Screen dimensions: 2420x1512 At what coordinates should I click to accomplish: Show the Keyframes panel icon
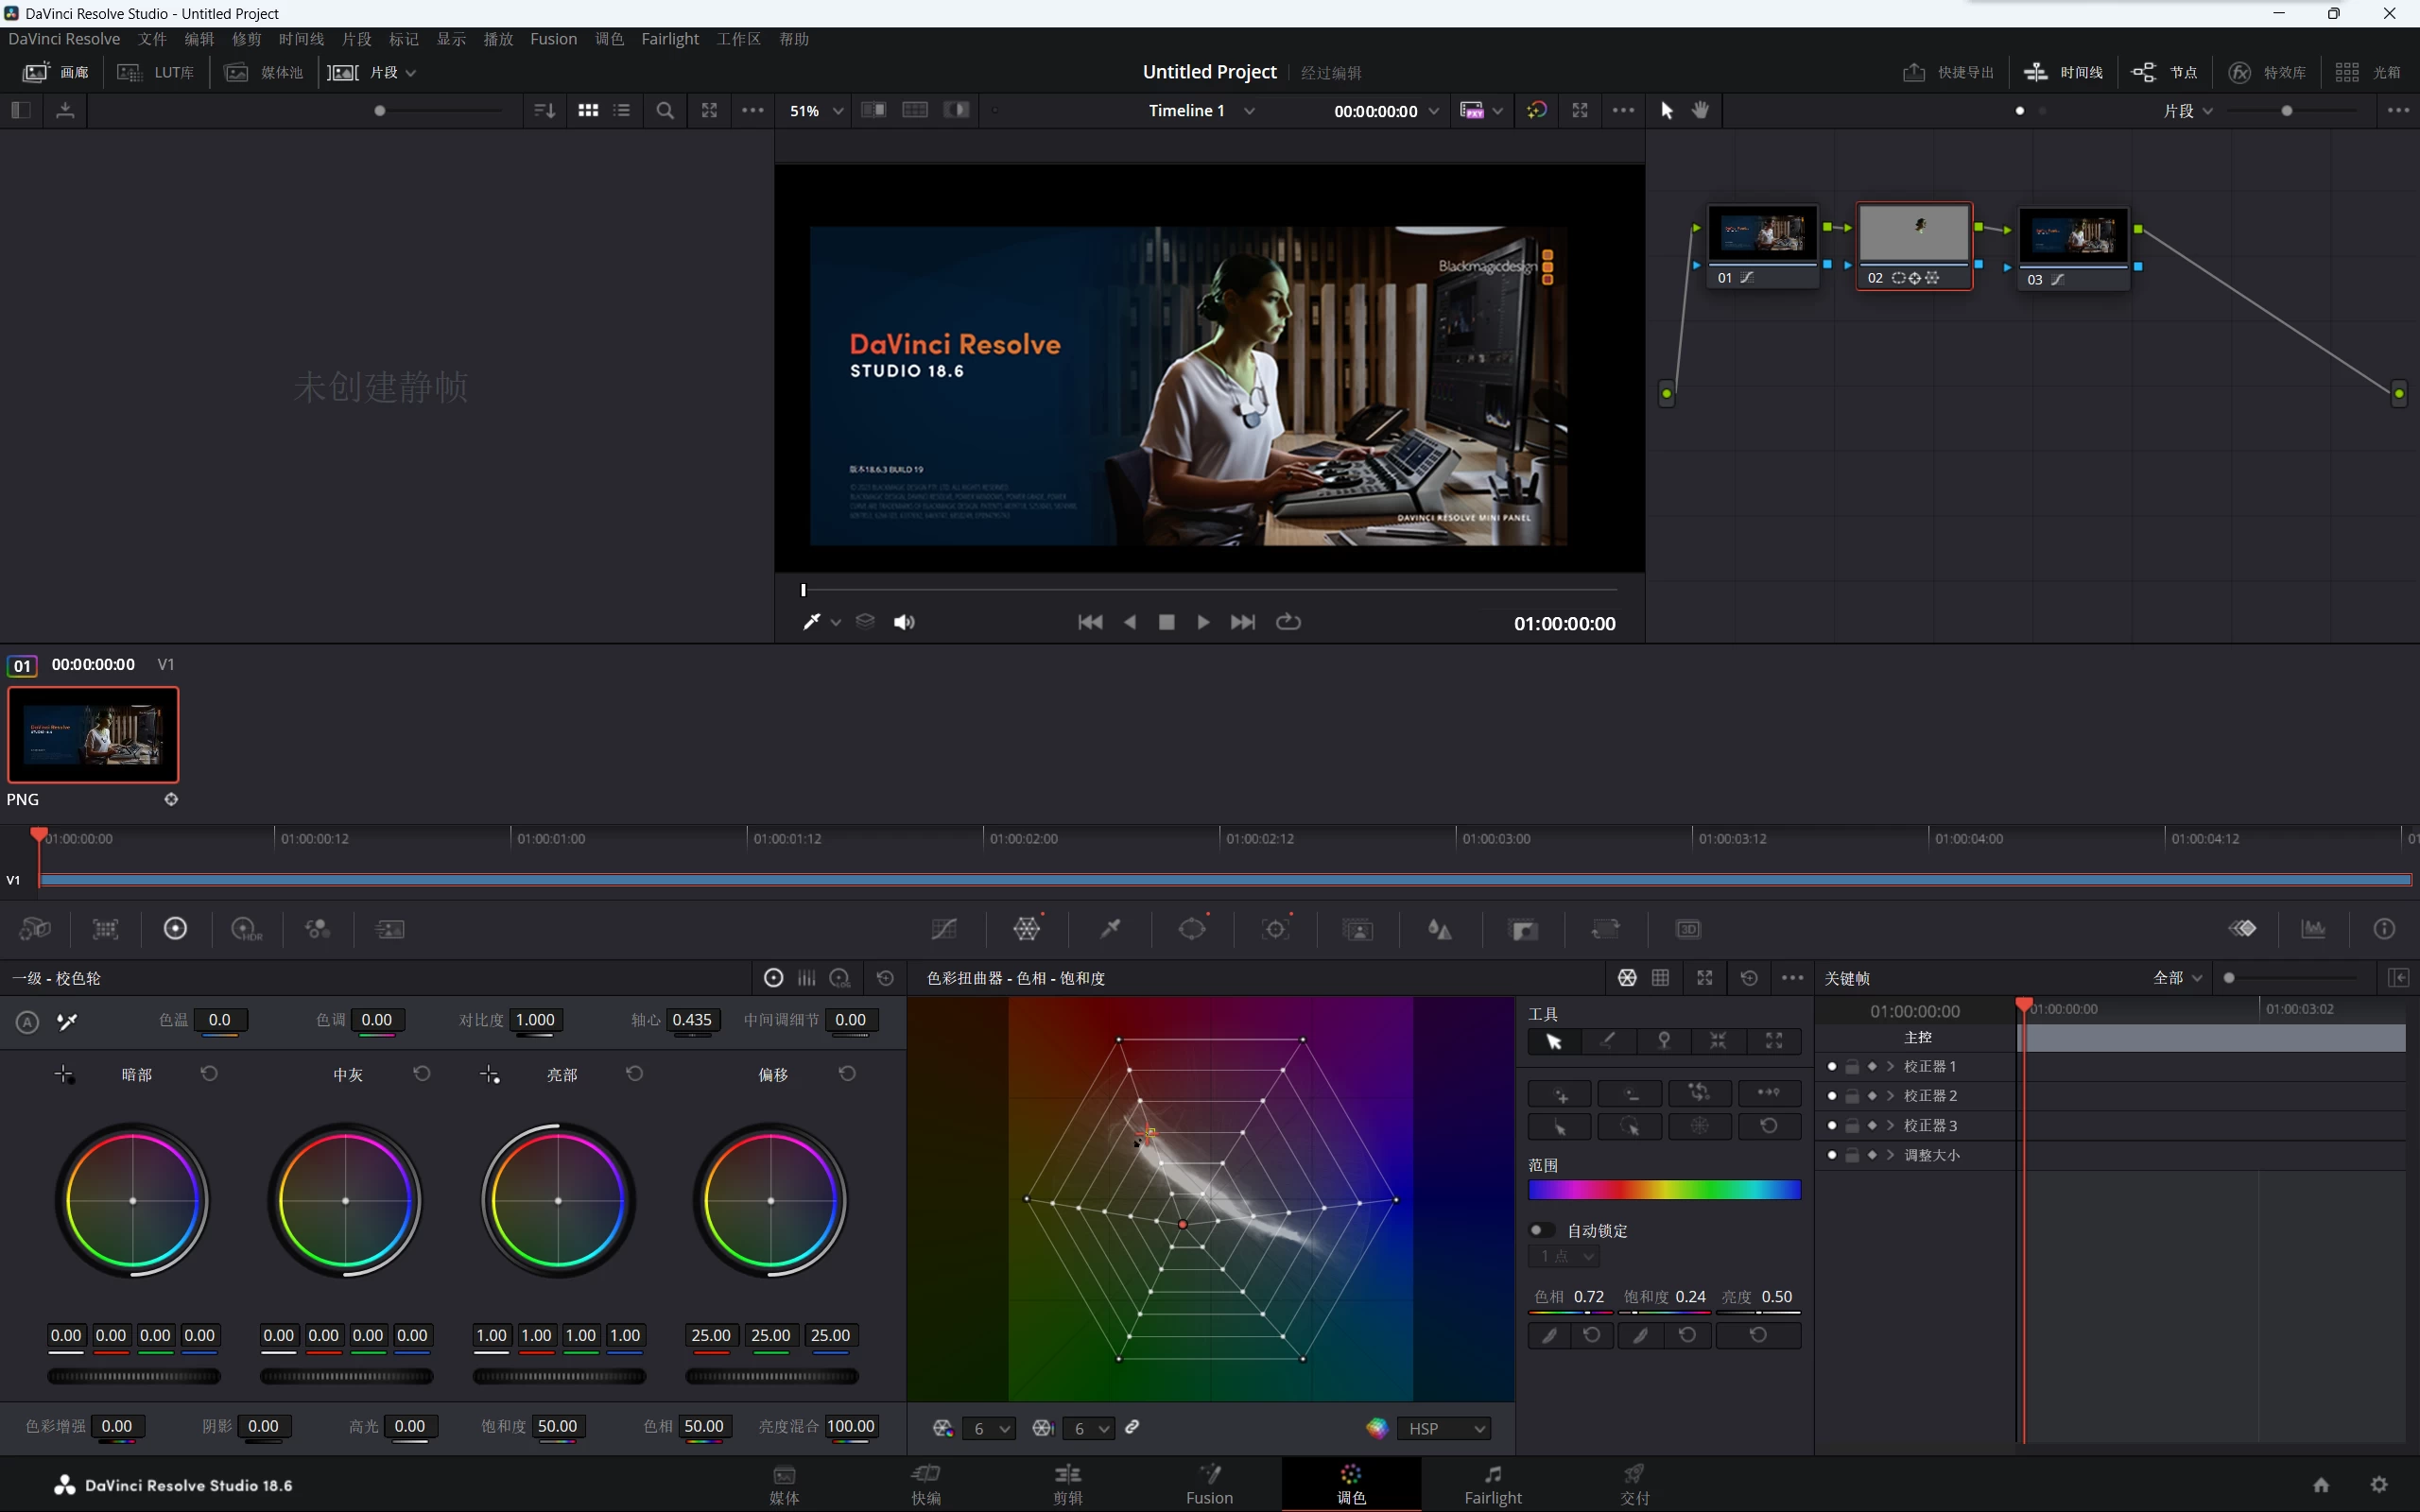point(2243,929)
